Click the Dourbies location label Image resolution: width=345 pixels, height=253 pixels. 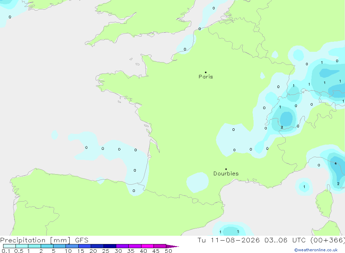pos(226,174)
